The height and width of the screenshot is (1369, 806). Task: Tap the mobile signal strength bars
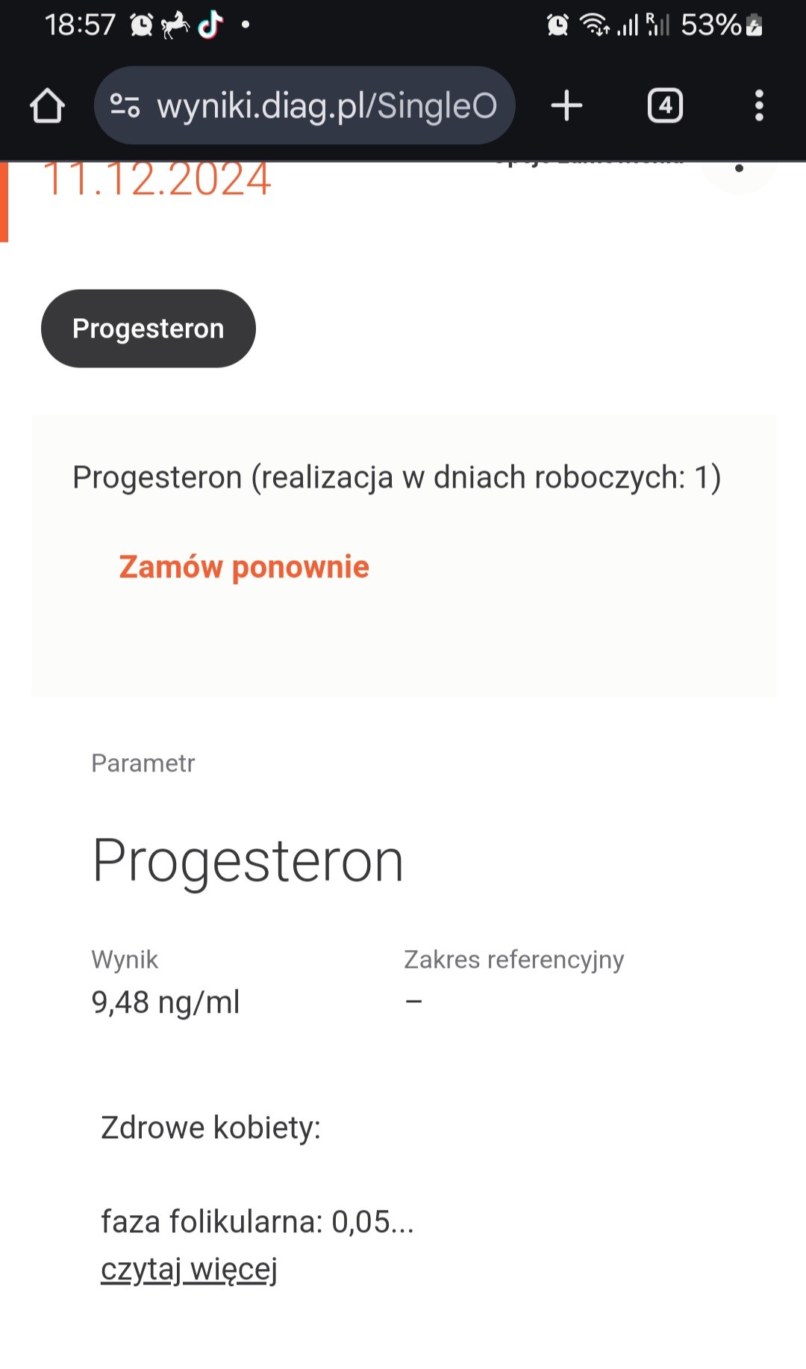[x=628, y=26]
